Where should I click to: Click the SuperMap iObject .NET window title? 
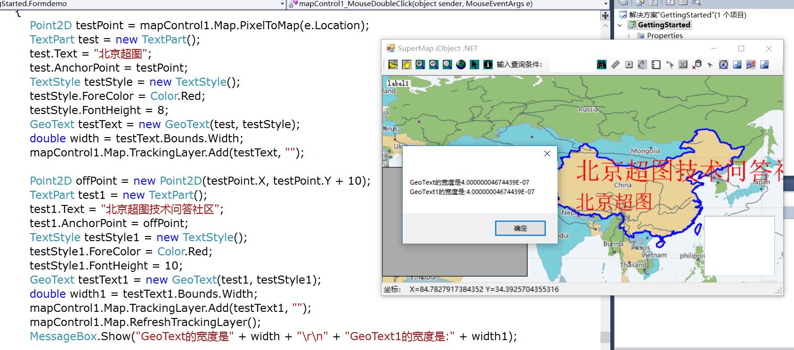[438, 48]
